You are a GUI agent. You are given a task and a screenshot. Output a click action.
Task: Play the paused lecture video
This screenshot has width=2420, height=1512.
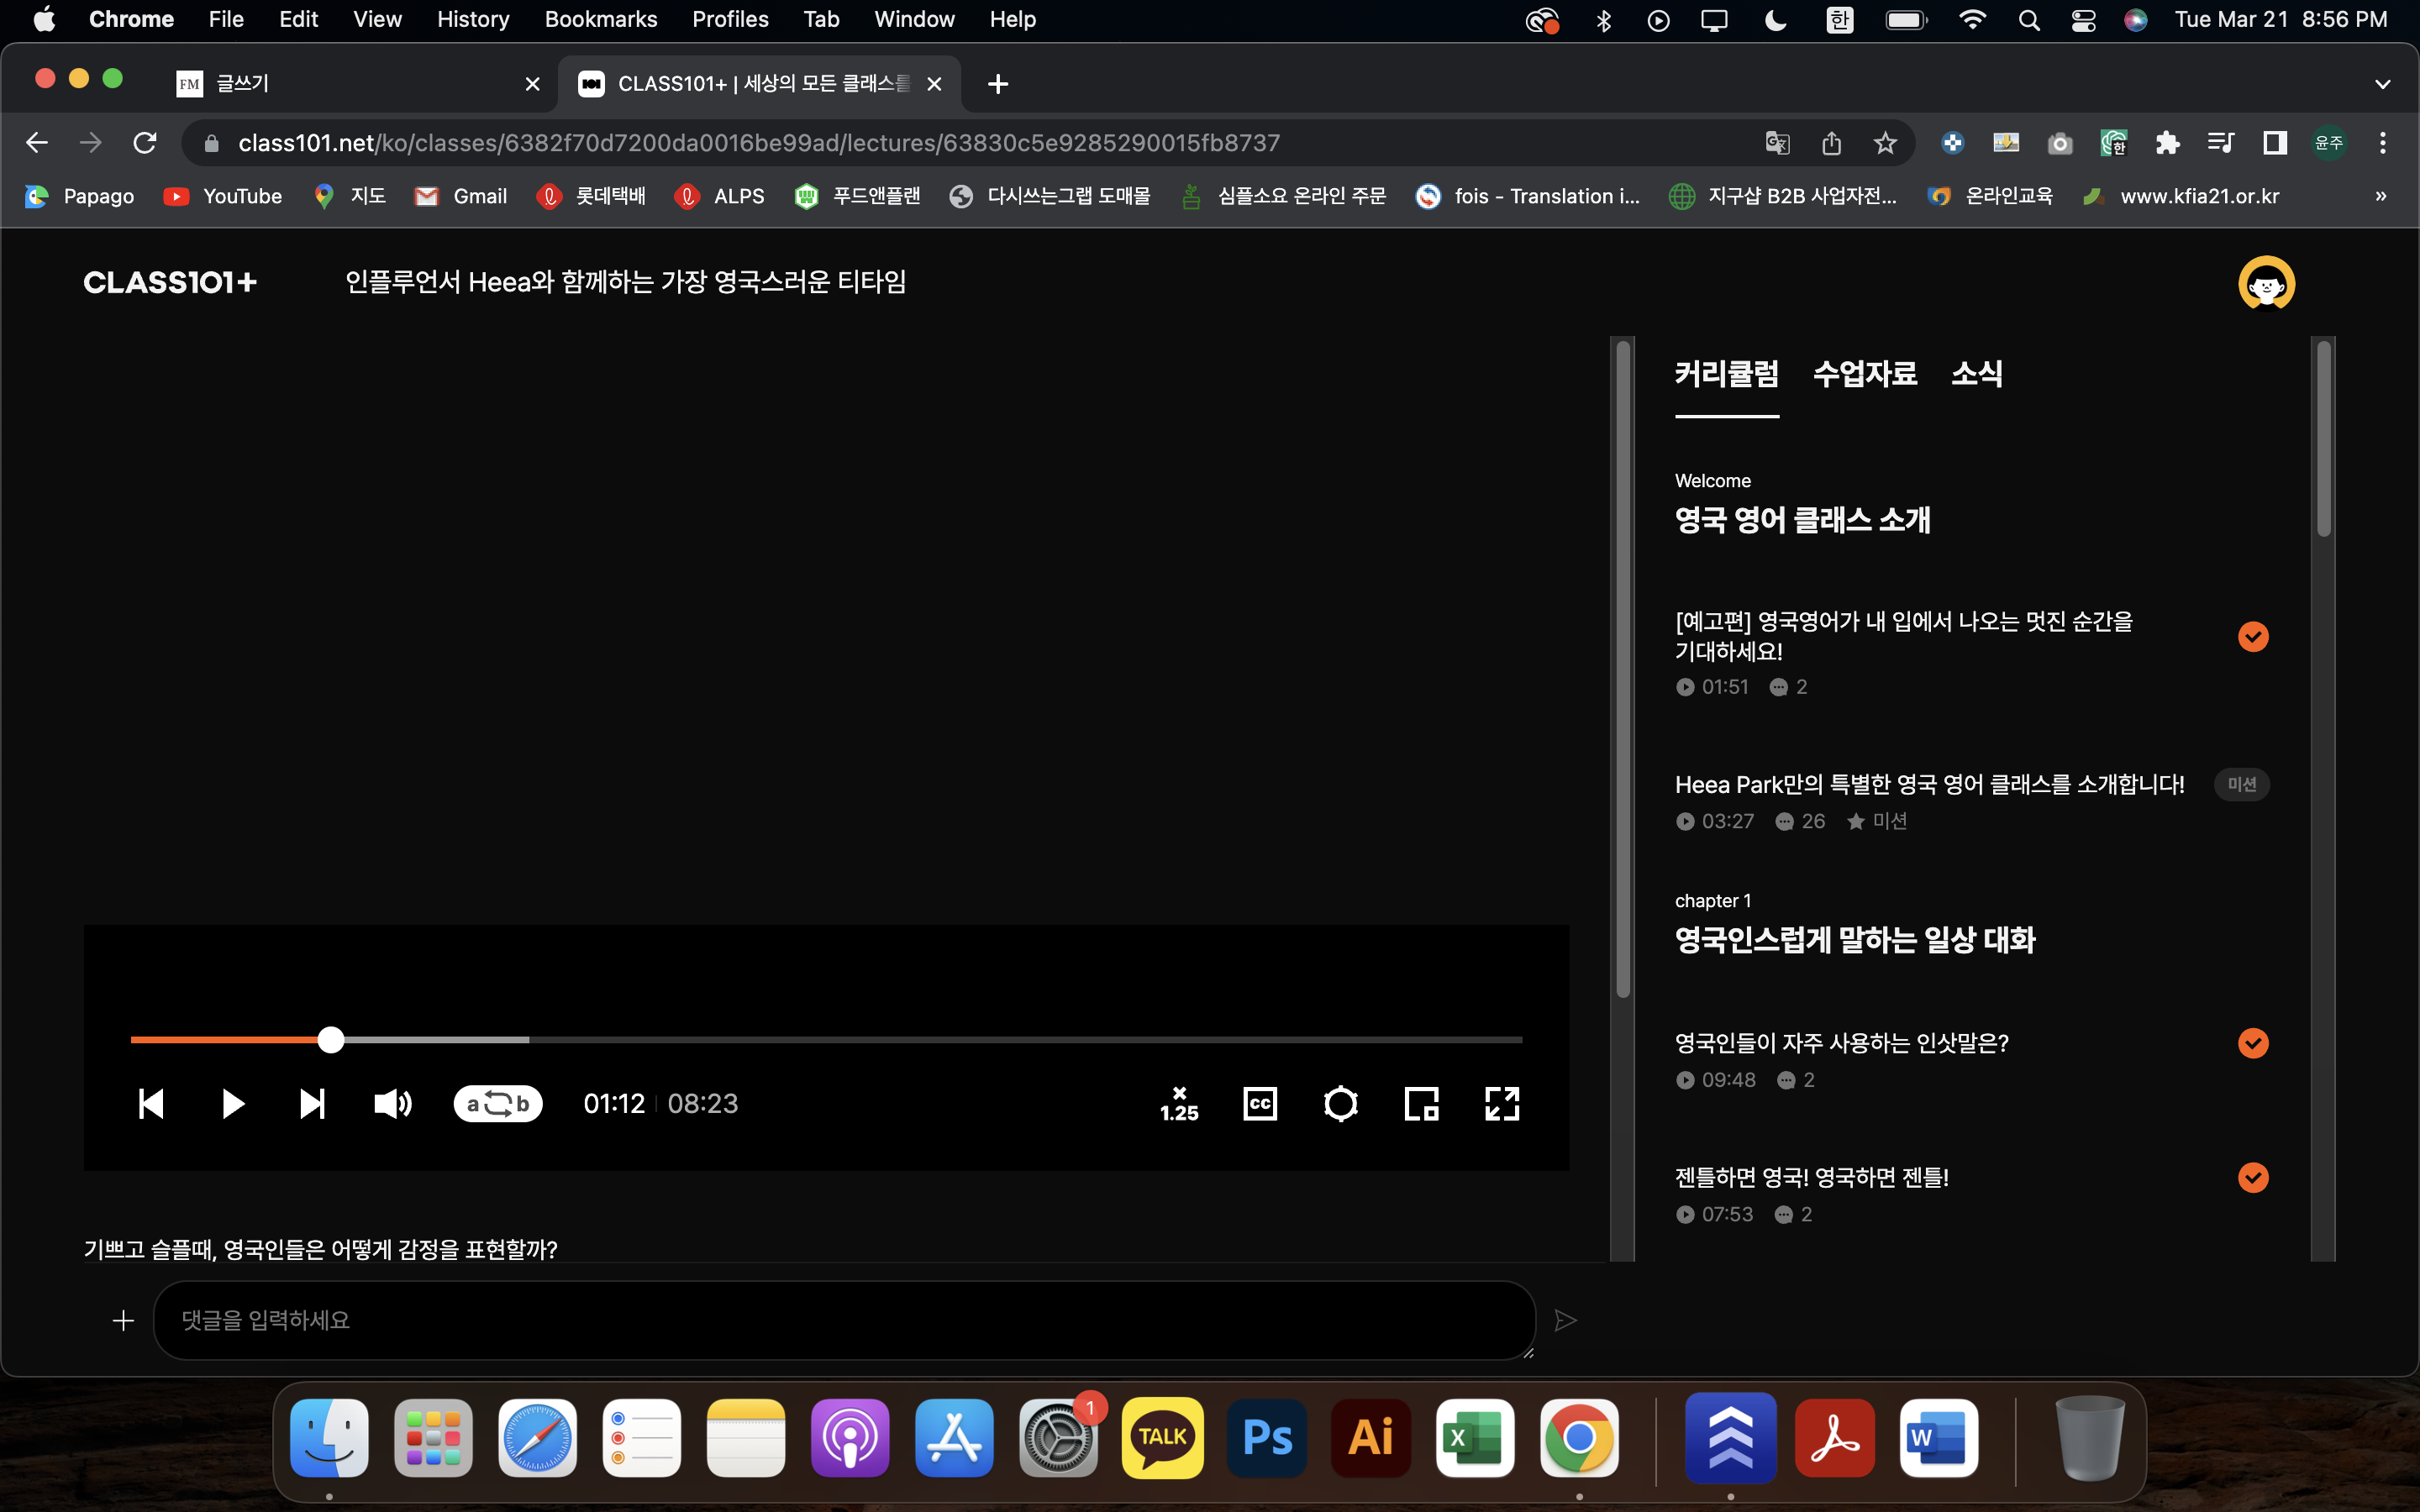[x=232, y=1104]
